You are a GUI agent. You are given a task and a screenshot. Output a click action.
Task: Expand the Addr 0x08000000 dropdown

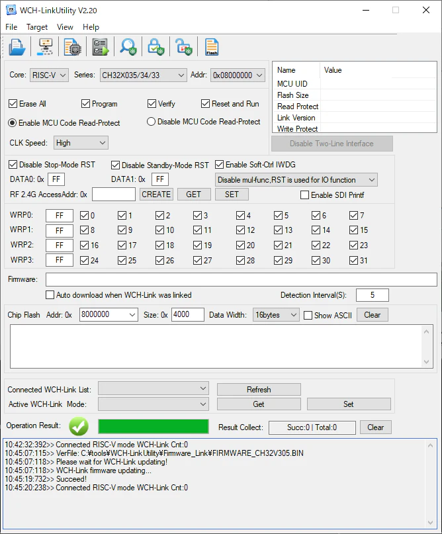point(238,75)
